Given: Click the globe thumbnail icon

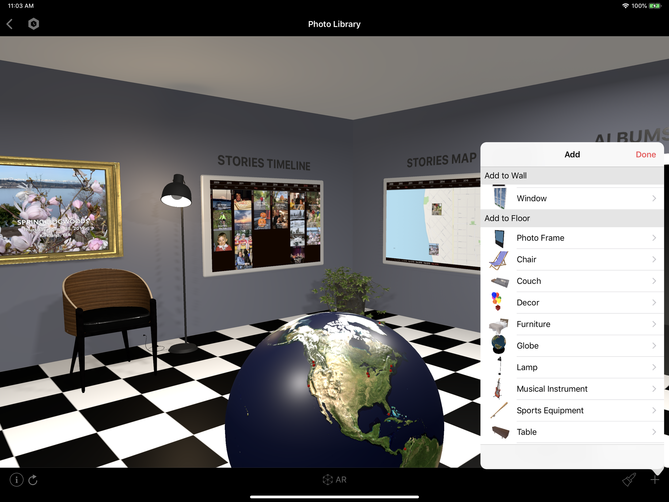Looking at the screenshot, I should coord(499,344).
